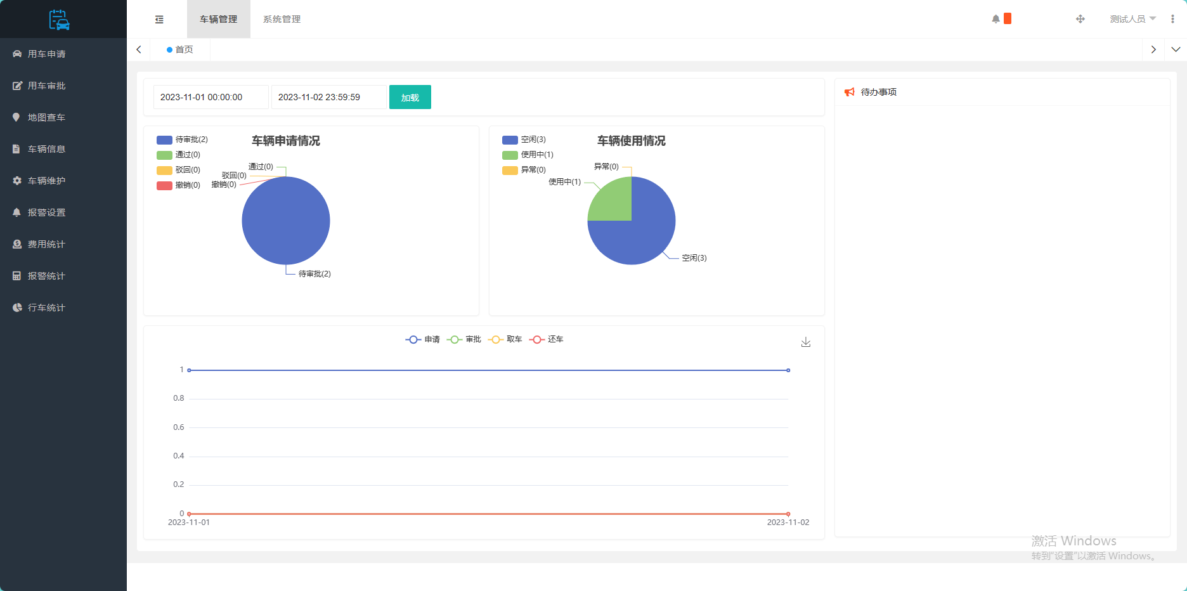1187x591 pixels.
Task: Toggle 空闲(3) legend in usage chart
Action: pyautogui.click(x=524, y=140)
